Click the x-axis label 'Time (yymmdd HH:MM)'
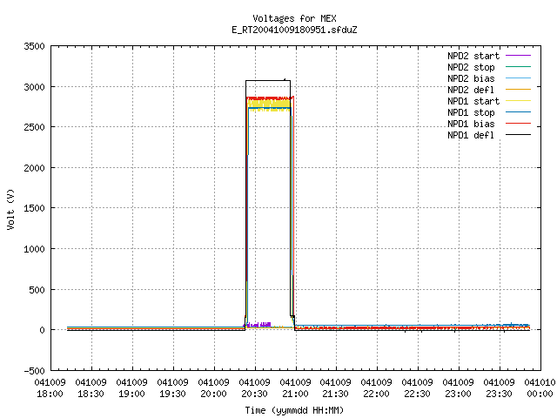The height and width of the screenshot is (418, 557). click(294, 410)
